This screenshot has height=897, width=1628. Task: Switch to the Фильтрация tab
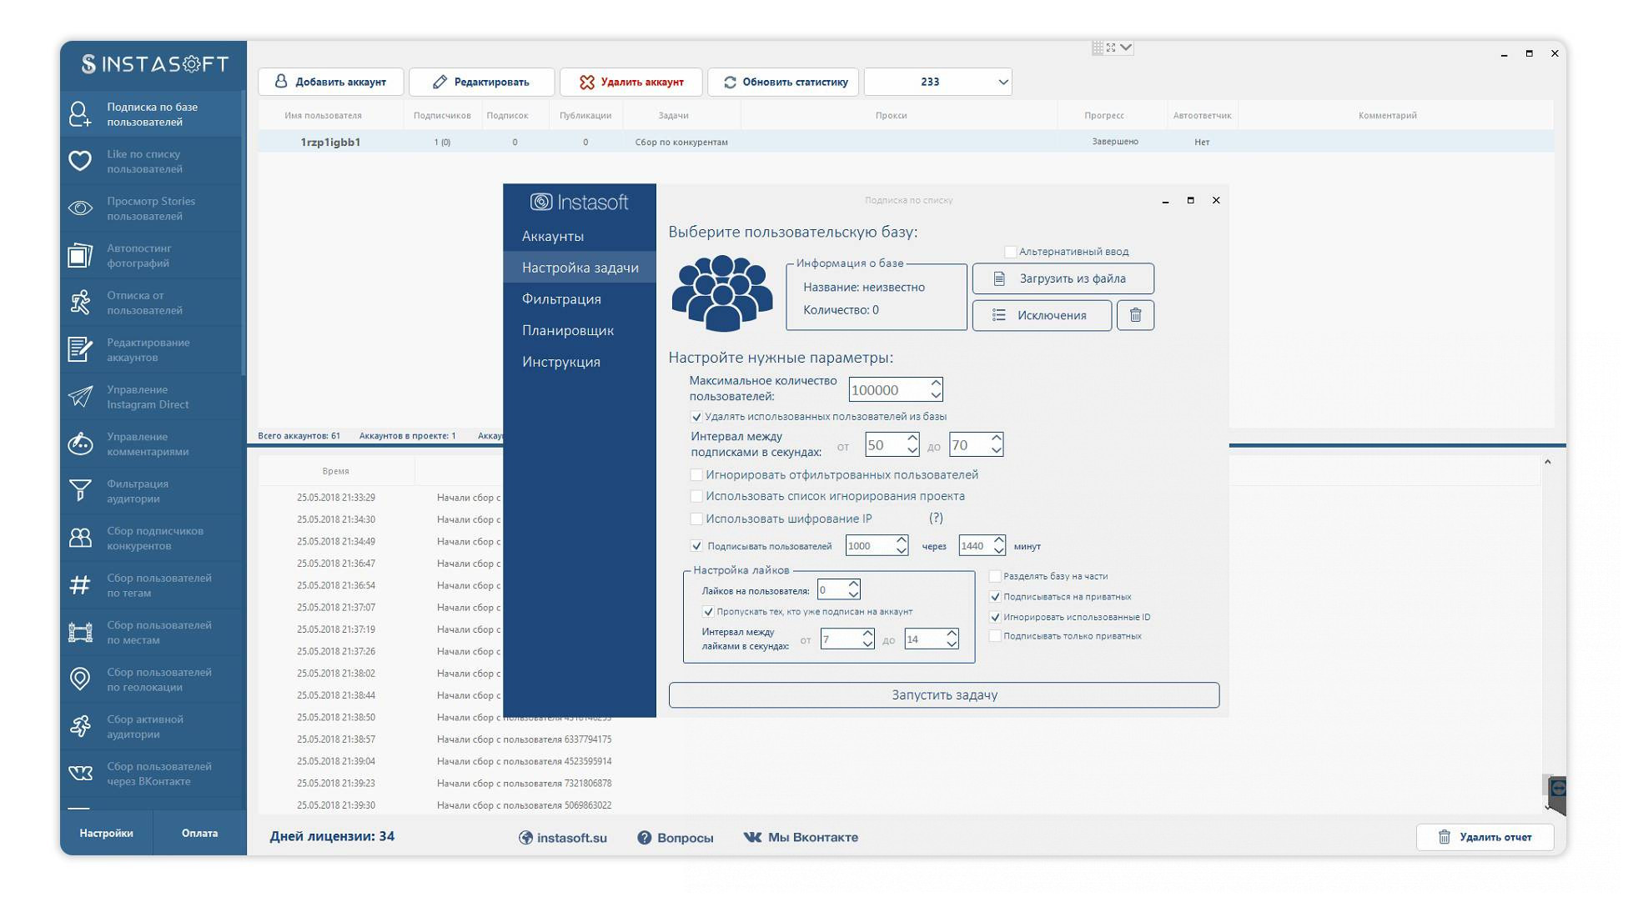click(560, 299)
